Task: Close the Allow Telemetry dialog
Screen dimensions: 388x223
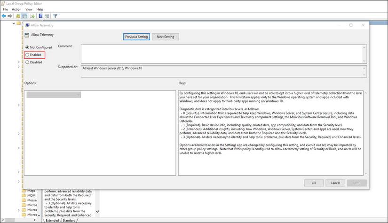Action: coord(363,25)
